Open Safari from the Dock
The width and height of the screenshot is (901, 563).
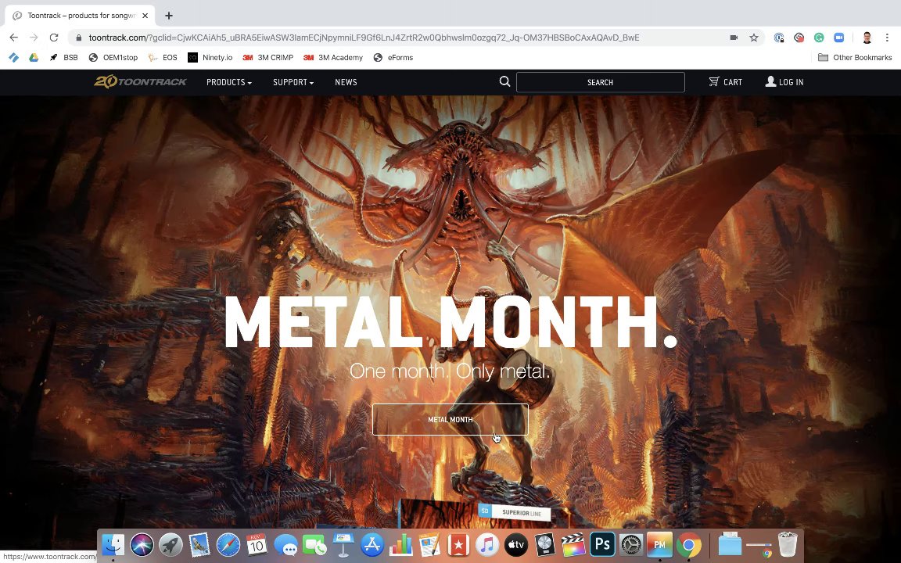pyautogui.click(x=228, y=544)
